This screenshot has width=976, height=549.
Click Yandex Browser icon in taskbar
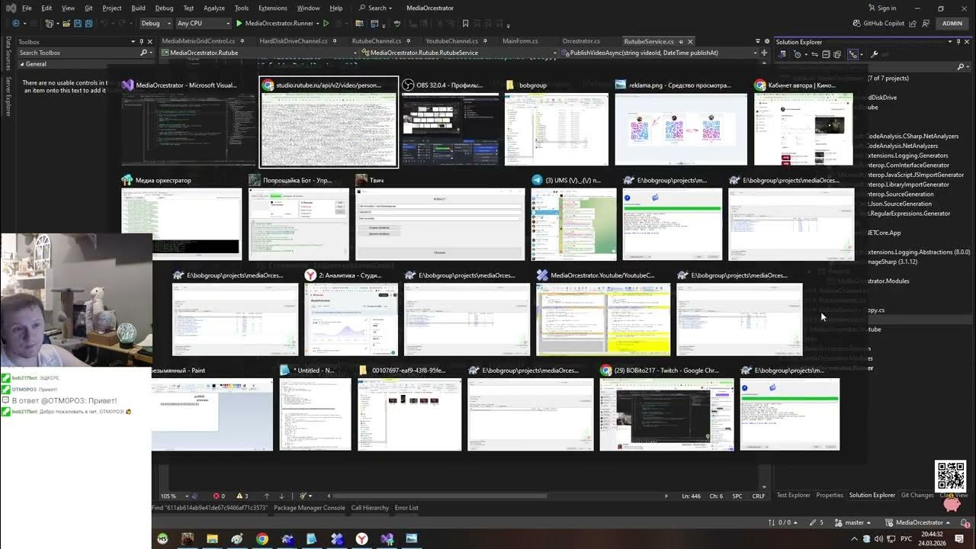point(361,539)
